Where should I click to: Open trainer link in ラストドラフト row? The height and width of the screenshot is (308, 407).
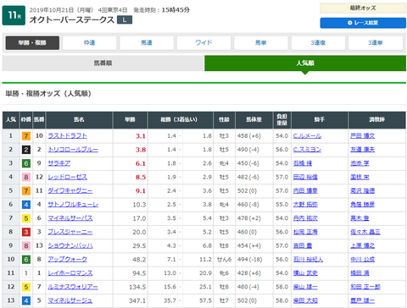[363, 136]
